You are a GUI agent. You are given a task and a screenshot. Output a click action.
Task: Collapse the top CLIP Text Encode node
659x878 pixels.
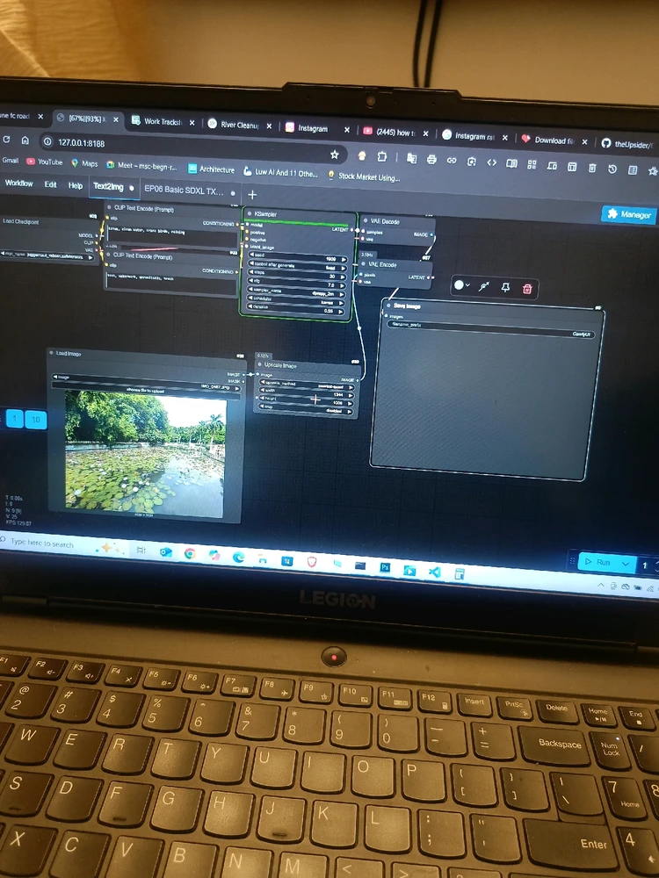point(109,208)
